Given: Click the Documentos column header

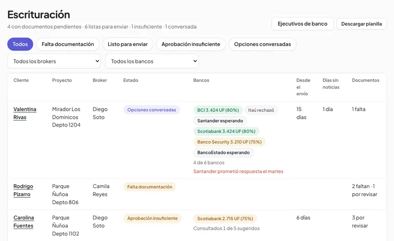Looking at the screenshot, I should coord(366,81).
